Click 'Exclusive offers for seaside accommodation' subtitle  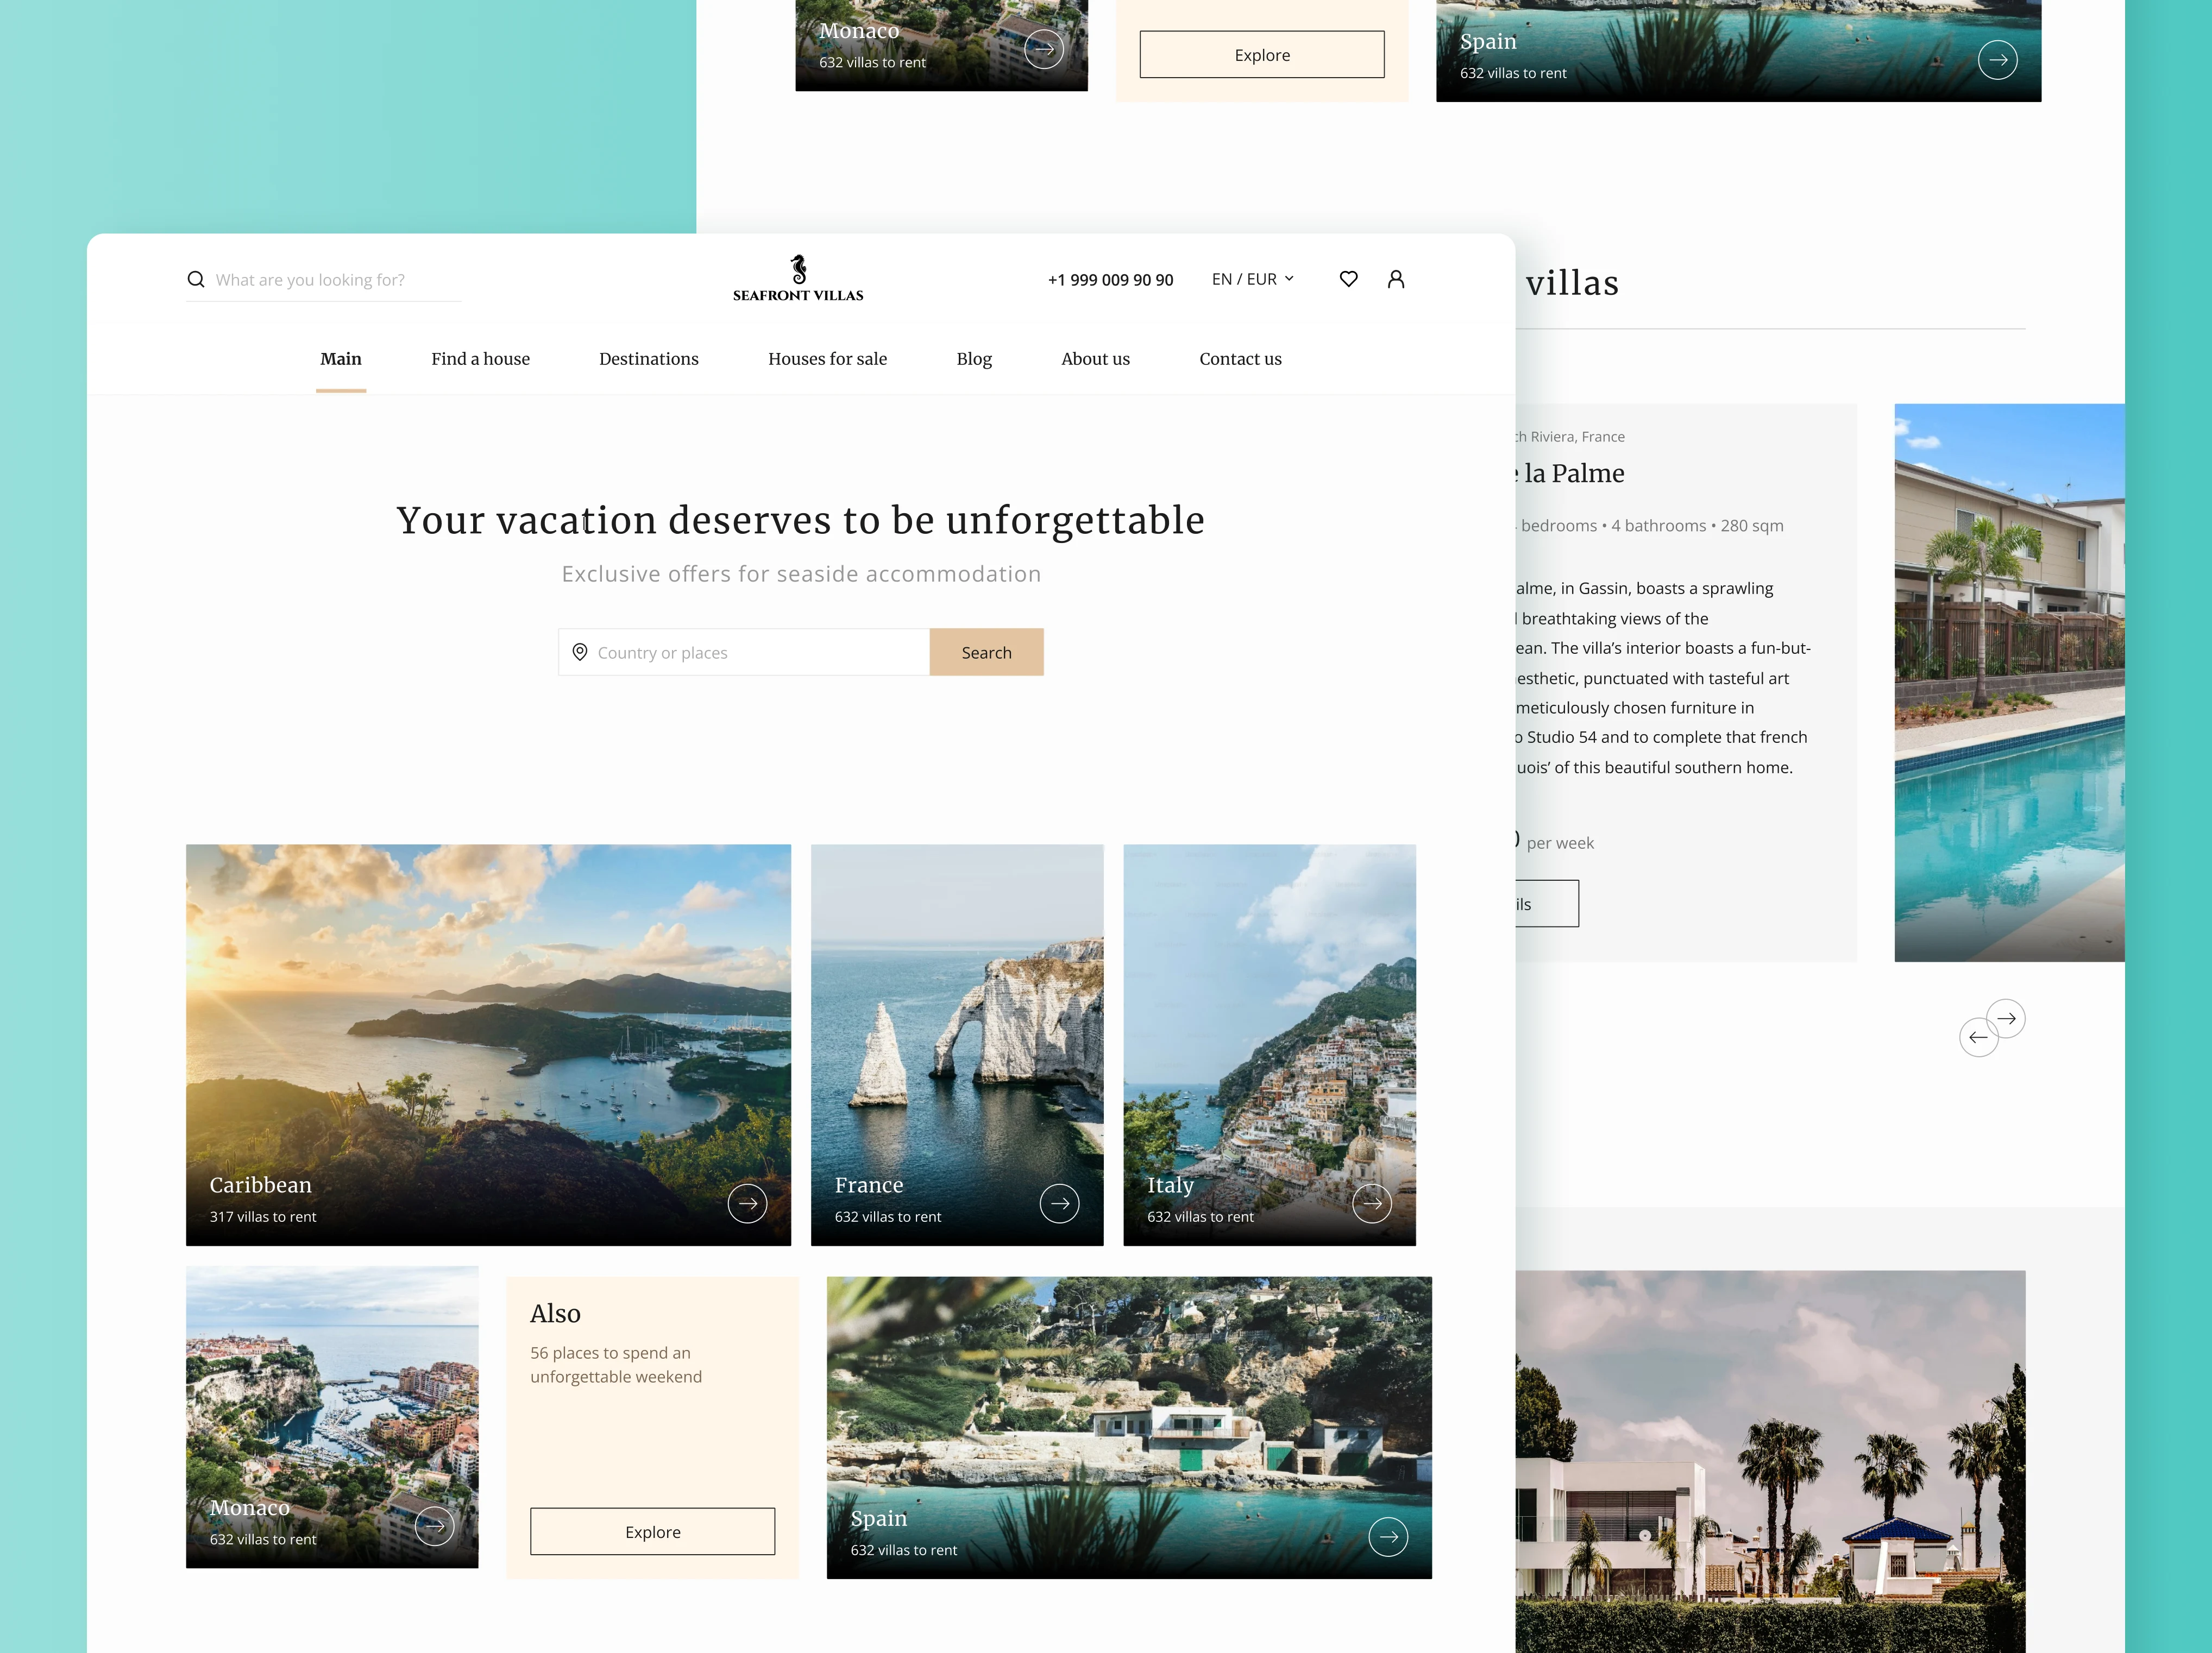(801, 573)
